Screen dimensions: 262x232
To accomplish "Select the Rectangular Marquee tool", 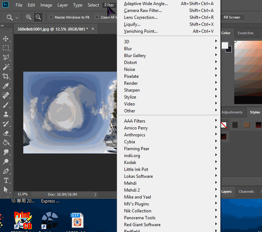I will 6,48.
